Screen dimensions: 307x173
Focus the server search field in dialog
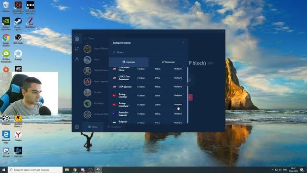tap(148, 52)
